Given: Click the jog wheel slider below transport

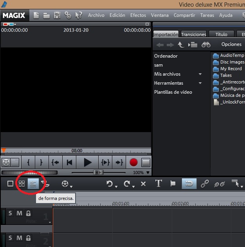Looking at the screenshot, I should tap(29, 173).
